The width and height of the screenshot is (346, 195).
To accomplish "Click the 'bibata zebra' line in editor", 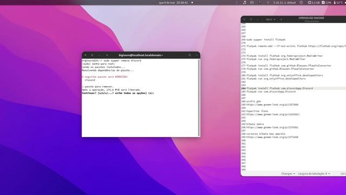I will pos(255,124).
